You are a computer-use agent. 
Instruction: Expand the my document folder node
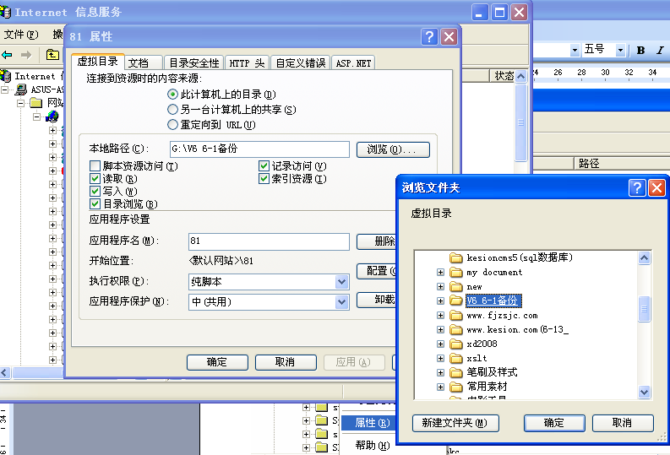pyautogui.click(x=440, y=273)
